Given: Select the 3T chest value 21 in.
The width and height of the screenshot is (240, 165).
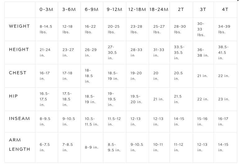Looking at the screenshot, I should click(x=202, y=76).
